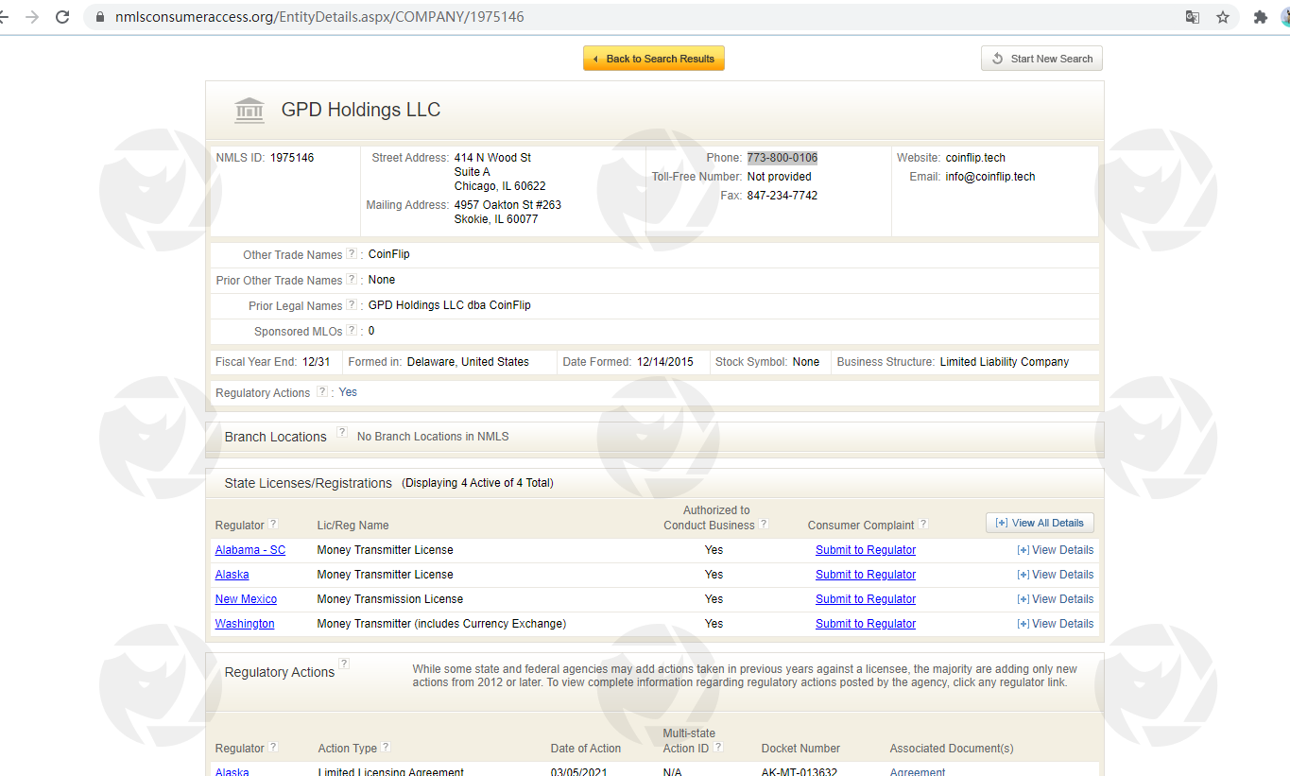1290x776 pixels.
Task: Open the browser extensions puzzle icon
Action: (1260, 17)
